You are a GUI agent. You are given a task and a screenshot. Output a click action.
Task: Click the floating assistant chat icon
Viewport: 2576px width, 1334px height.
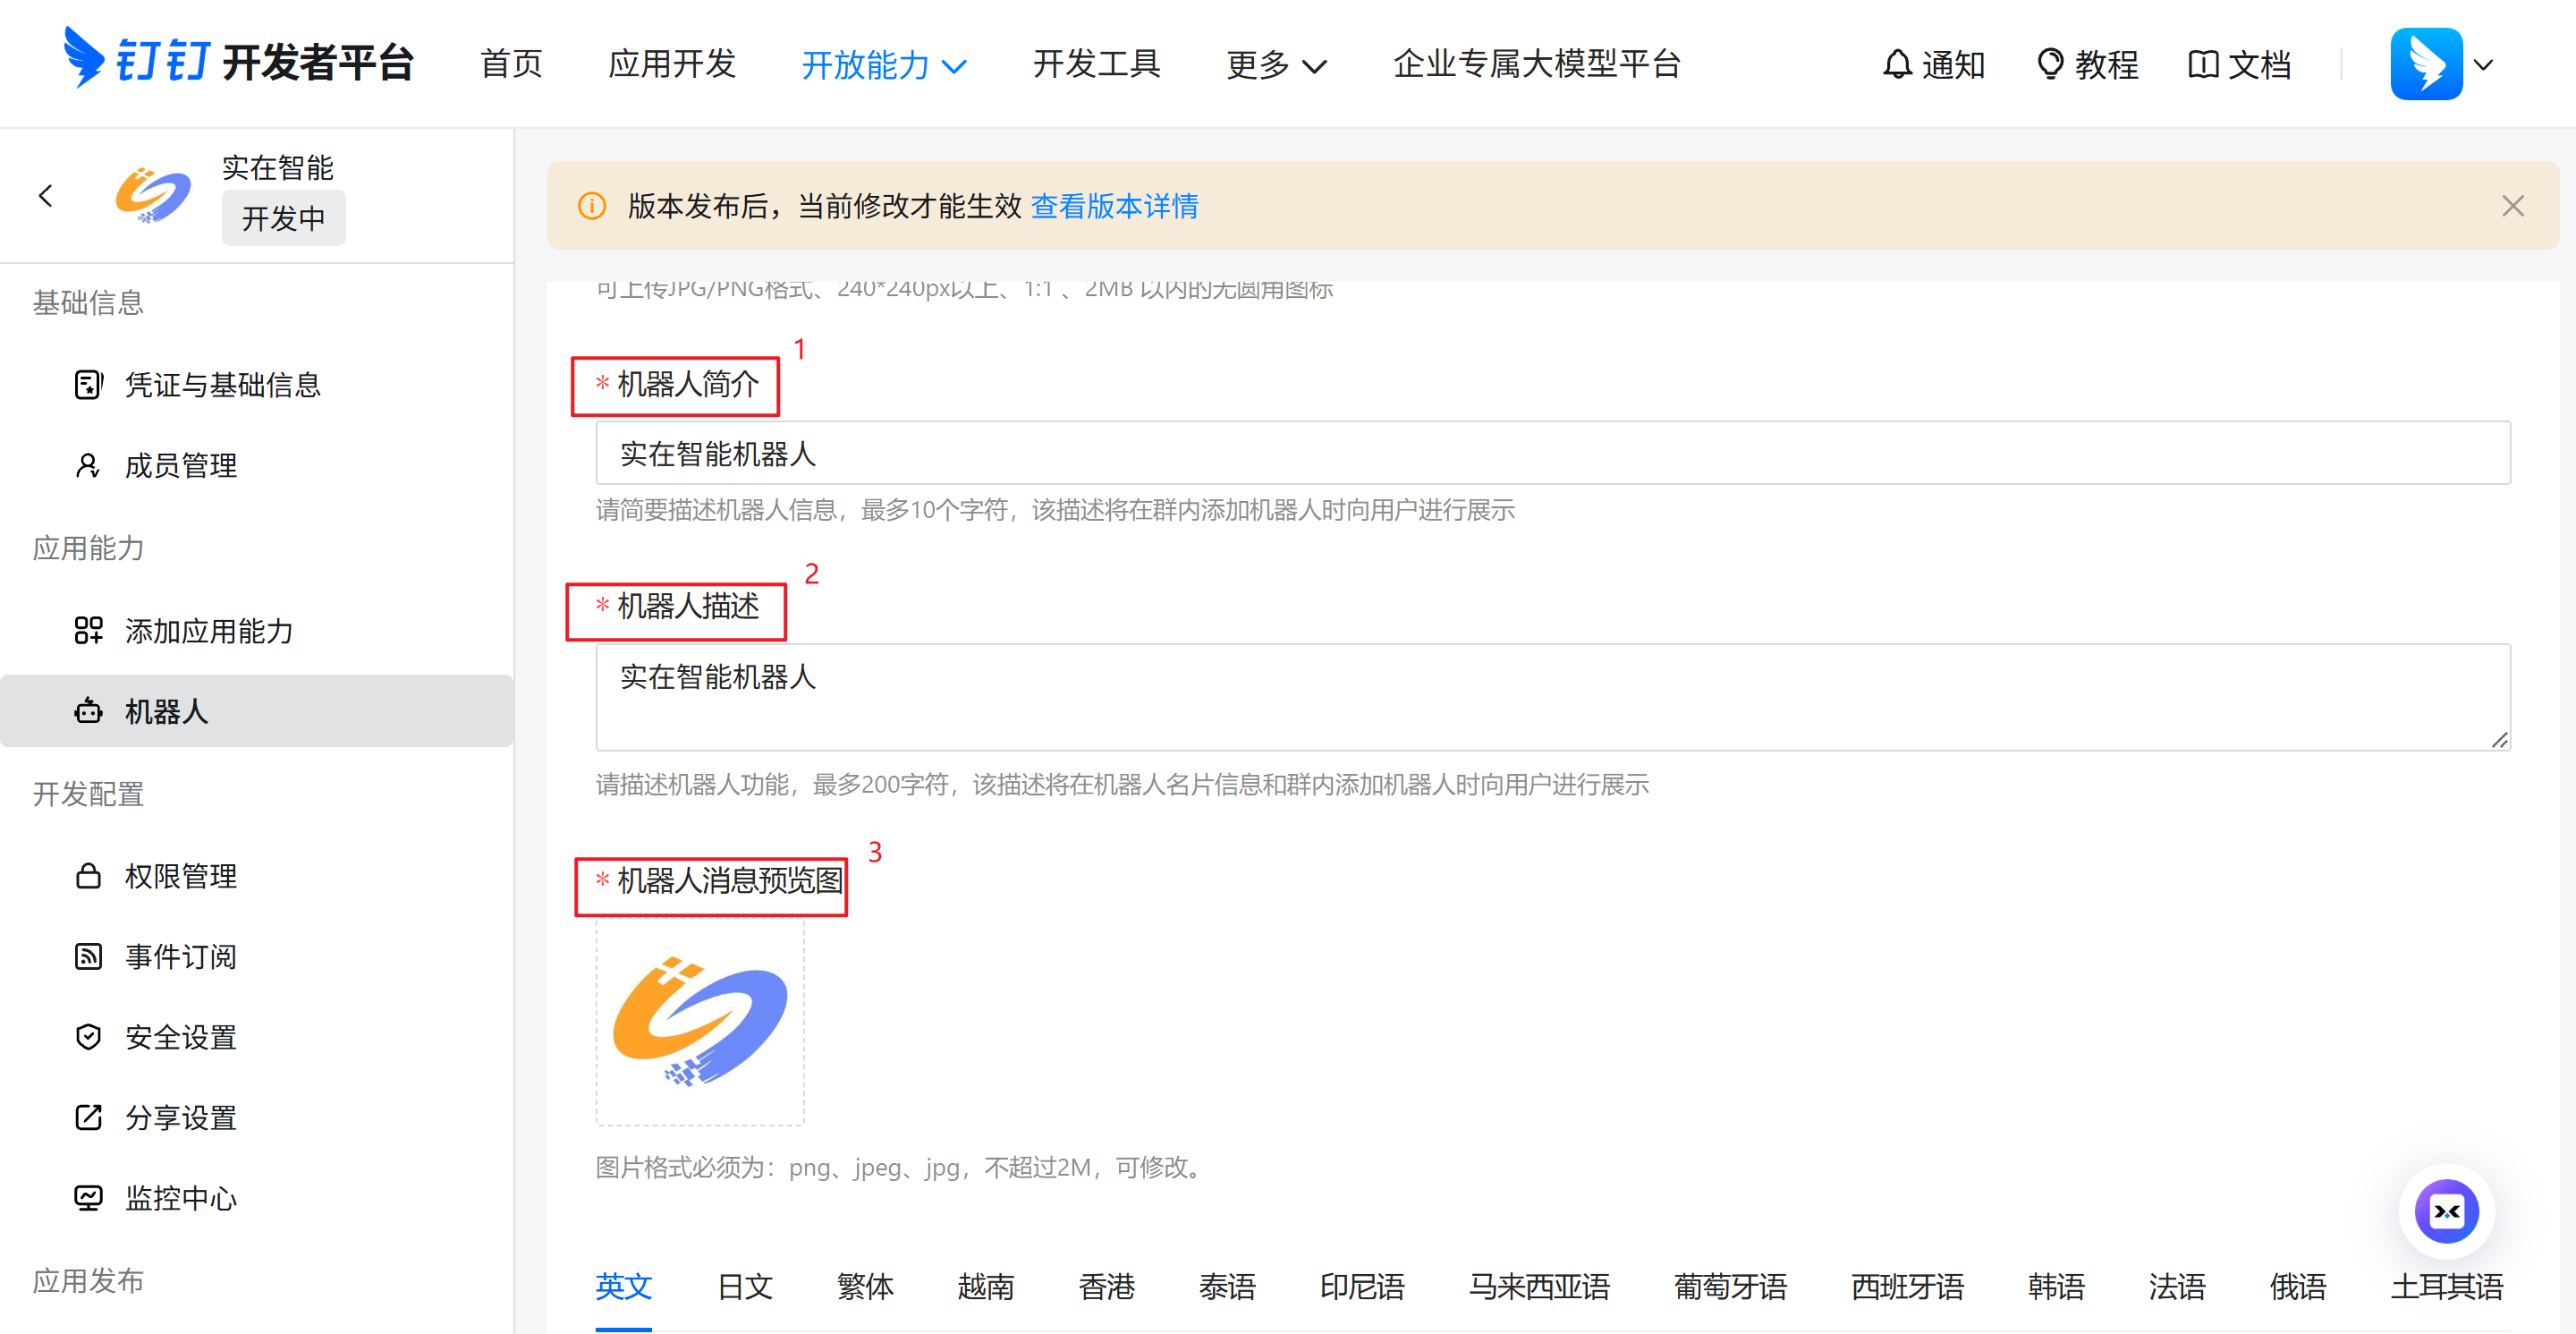(2445, 1211)
